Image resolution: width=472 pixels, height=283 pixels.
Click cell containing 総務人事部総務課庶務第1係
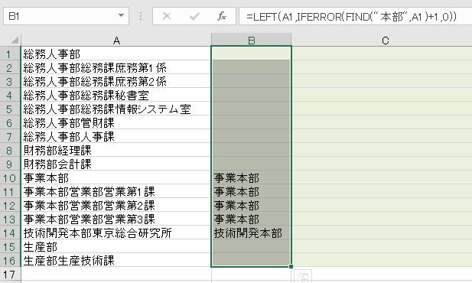(116, 68)
